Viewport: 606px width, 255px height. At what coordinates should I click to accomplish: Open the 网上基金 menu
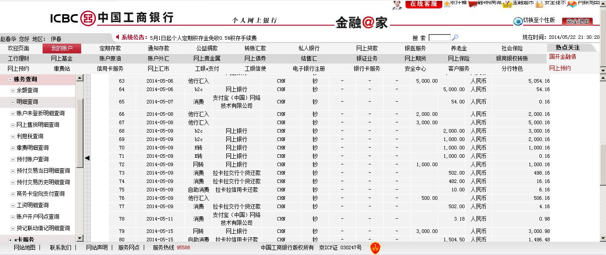point(62,58)
